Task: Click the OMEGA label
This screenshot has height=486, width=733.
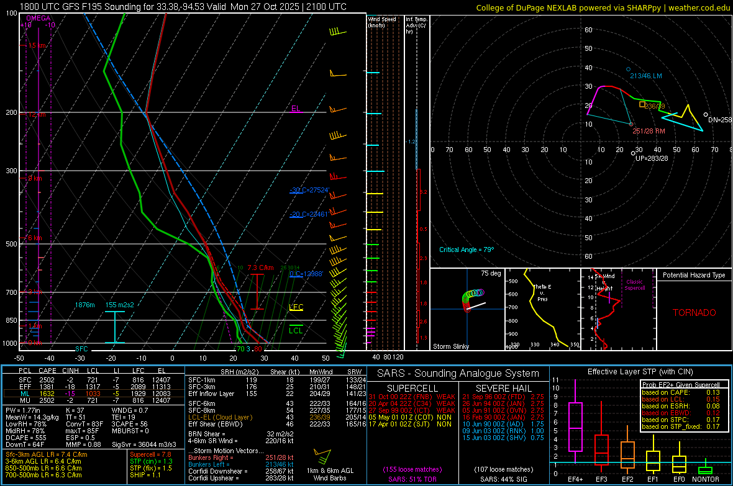Action: tap(39, 18)
